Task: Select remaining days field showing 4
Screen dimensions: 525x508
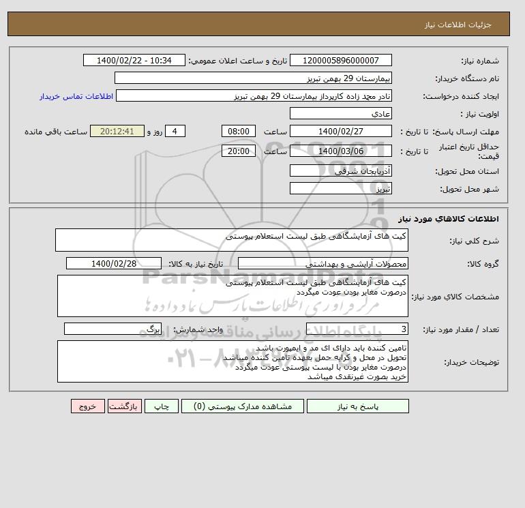Action: coord(175,132)
